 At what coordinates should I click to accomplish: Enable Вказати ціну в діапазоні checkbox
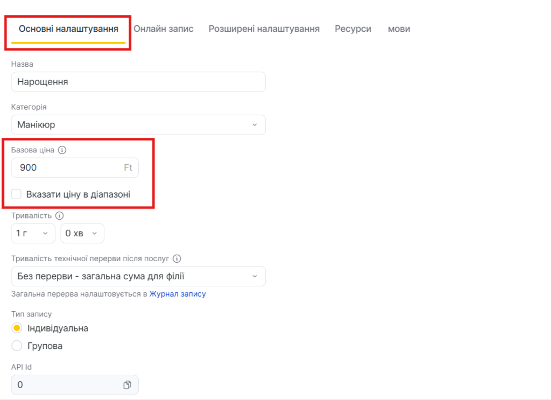click(17, 194)
